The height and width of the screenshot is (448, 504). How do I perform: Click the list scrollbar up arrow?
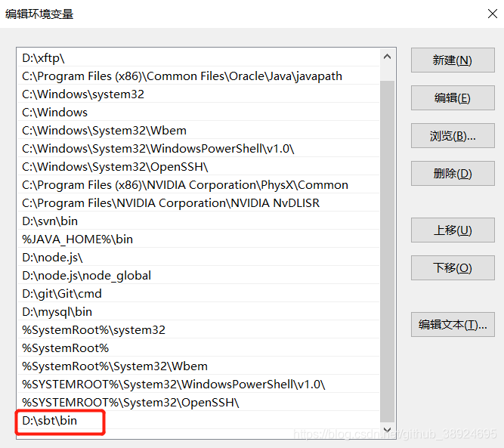coord(388,57)
